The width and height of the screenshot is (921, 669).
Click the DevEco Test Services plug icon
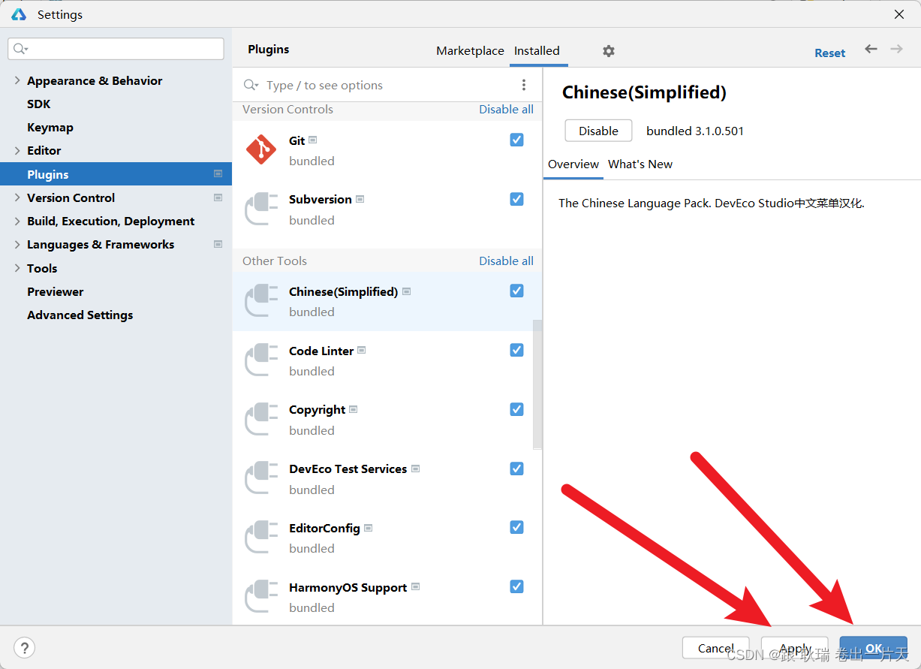tap(261, 478)
